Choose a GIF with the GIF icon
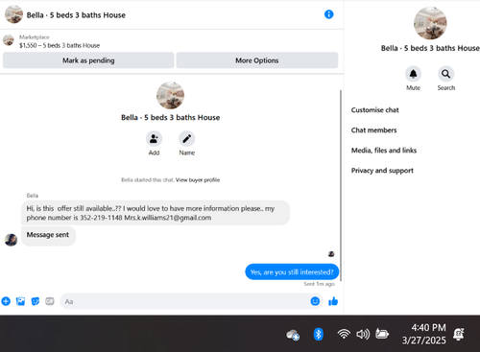The image size is (480, 352). 50,301
